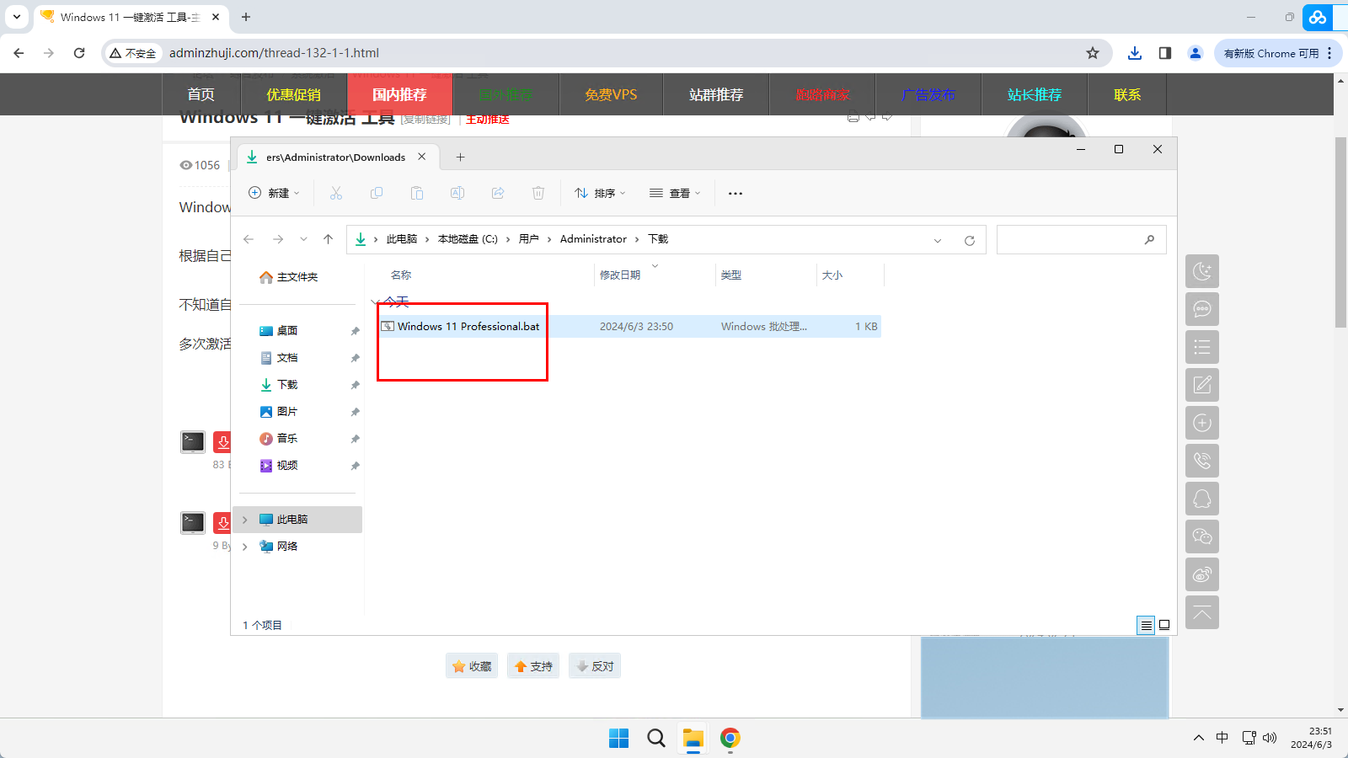The width and height of the screenshot is (1348, 758).
Task: Click Administrator in the address breadcrumb
Action: point(593,239)
